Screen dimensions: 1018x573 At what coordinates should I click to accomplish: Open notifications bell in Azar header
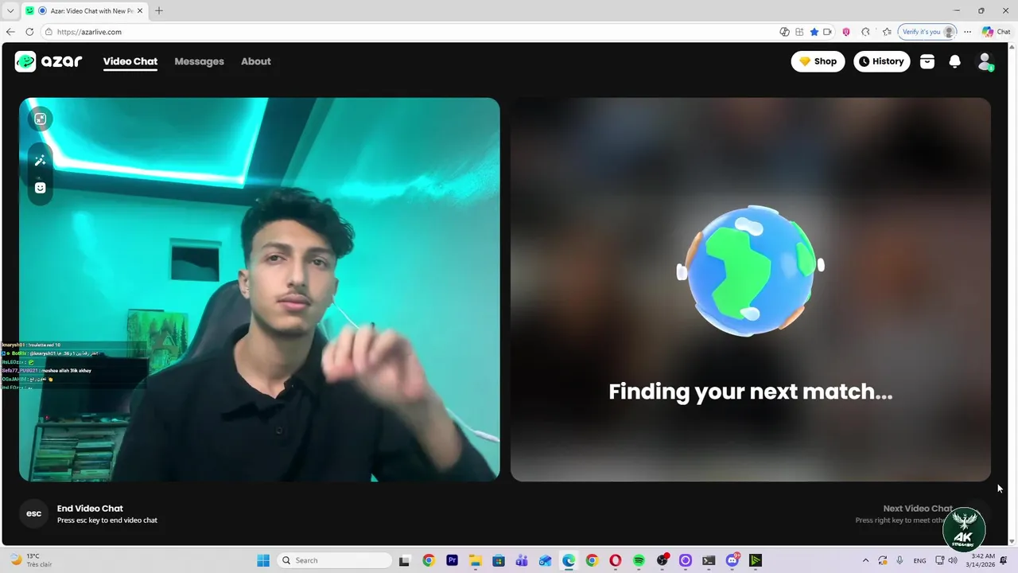[x=955, y=61]
